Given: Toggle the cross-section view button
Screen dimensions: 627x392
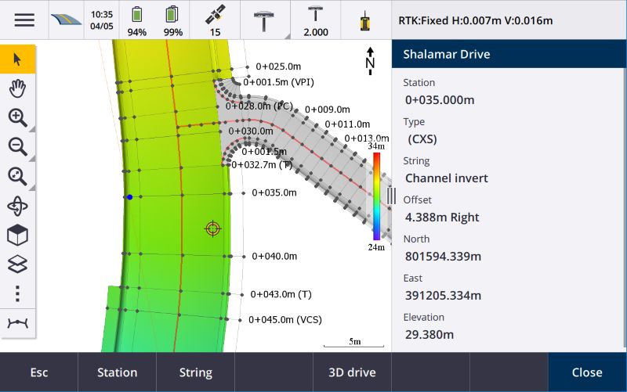Looking at the screenshot, I should click(x=17, y=322).
